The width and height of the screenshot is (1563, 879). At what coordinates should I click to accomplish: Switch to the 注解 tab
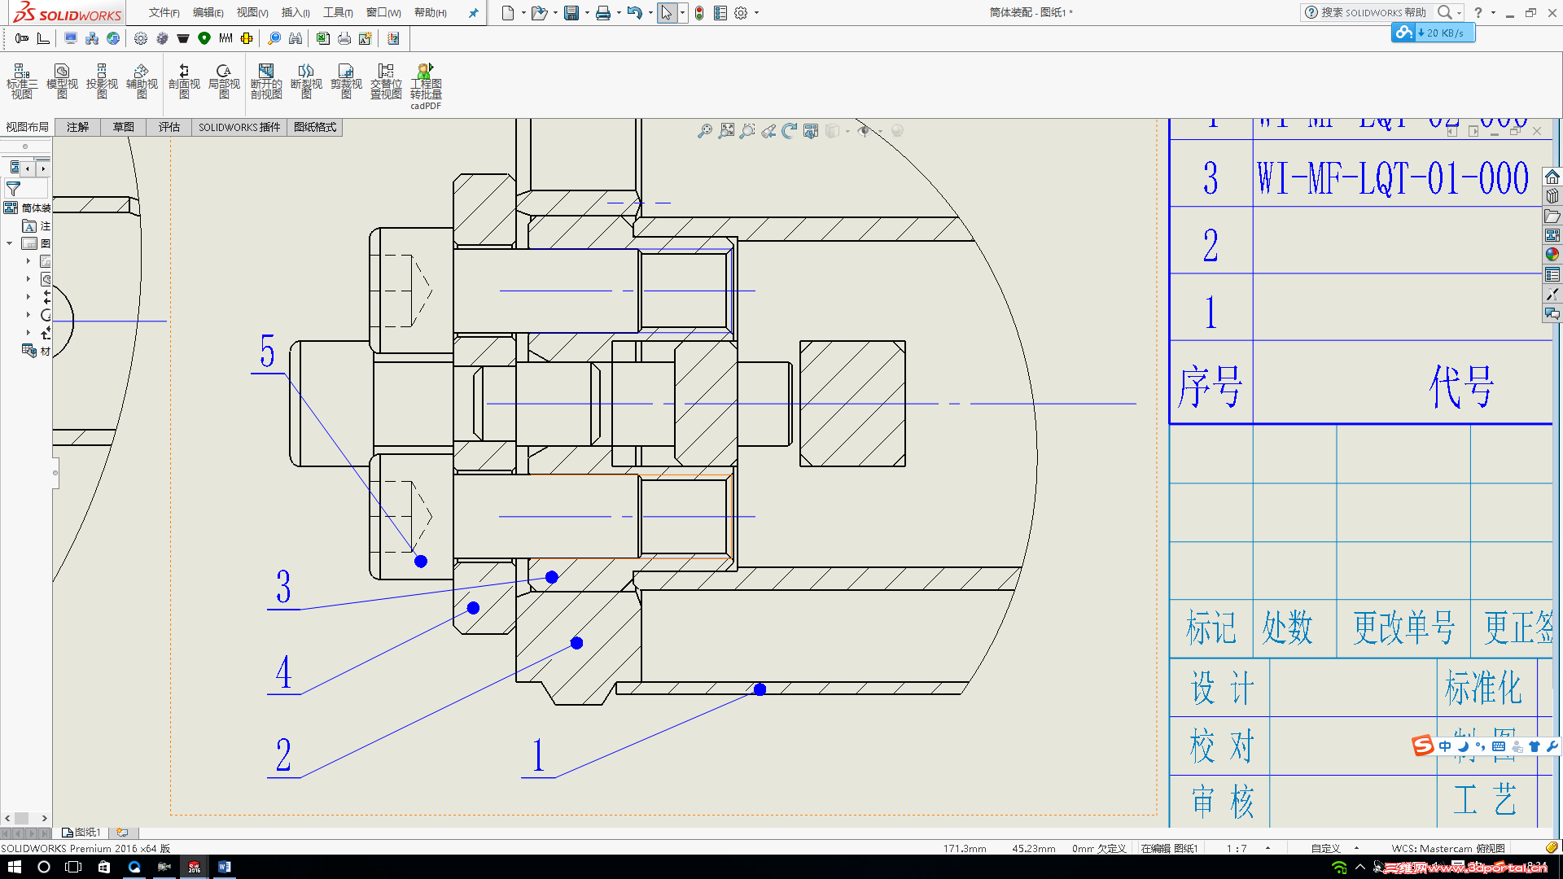point(77,127)
